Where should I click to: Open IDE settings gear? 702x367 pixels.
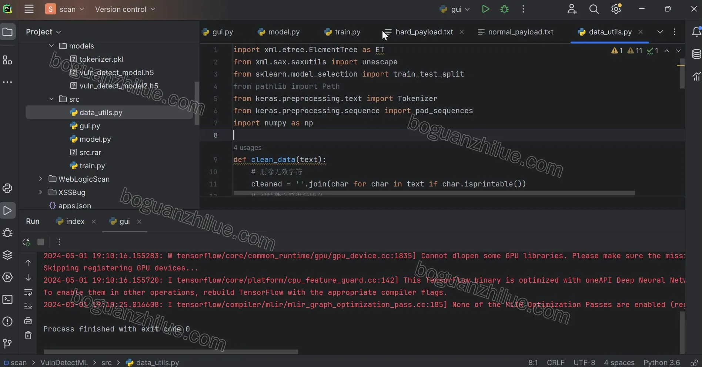[616, 9]
